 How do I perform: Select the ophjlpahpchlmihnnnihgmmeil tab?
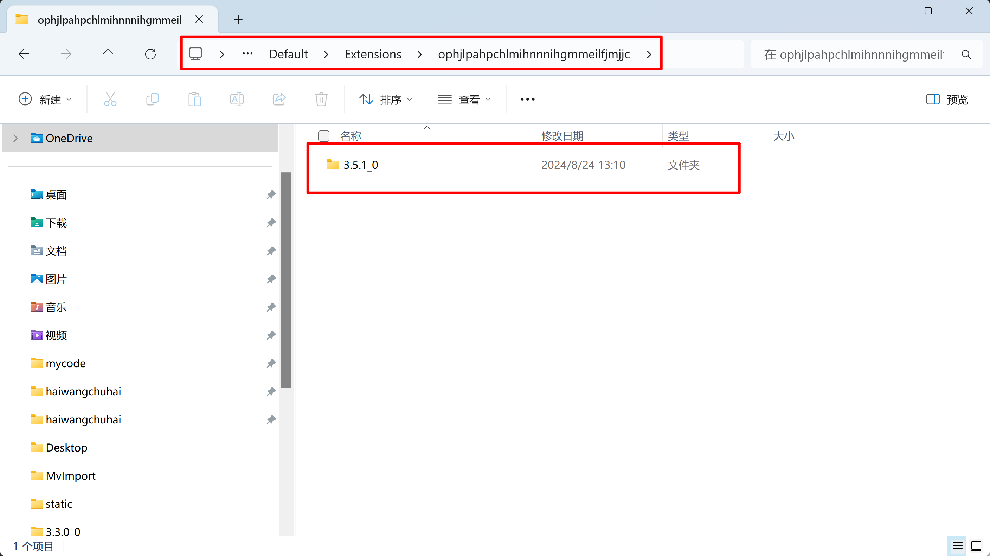112,20
